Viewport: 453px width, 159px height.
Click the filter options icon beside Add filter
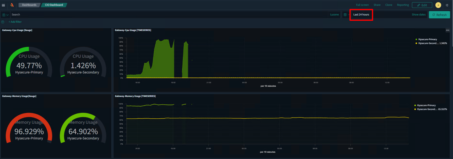coord(3,22)
